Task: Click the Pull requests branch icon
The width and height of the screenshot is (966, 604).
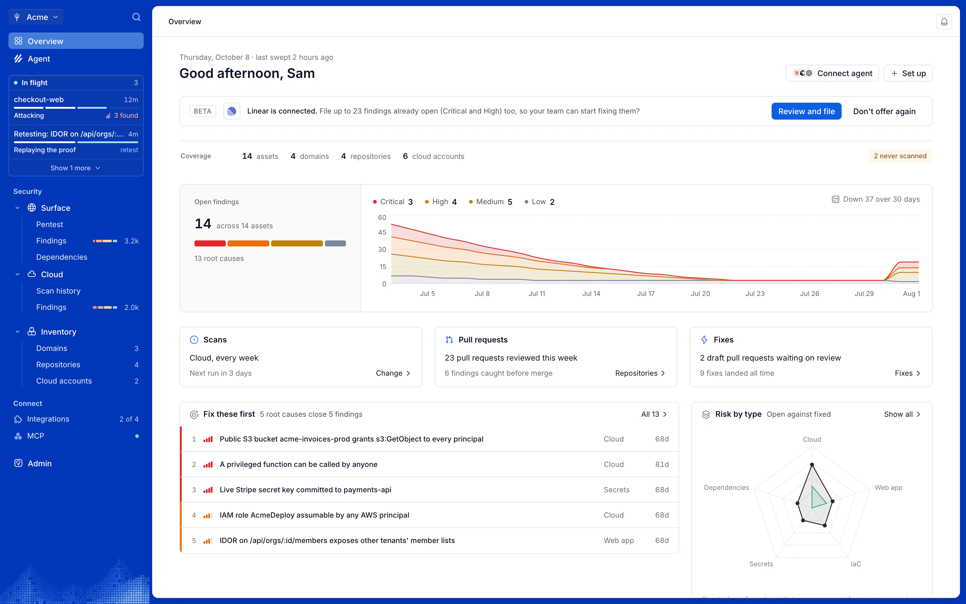Action: point(449,339)
